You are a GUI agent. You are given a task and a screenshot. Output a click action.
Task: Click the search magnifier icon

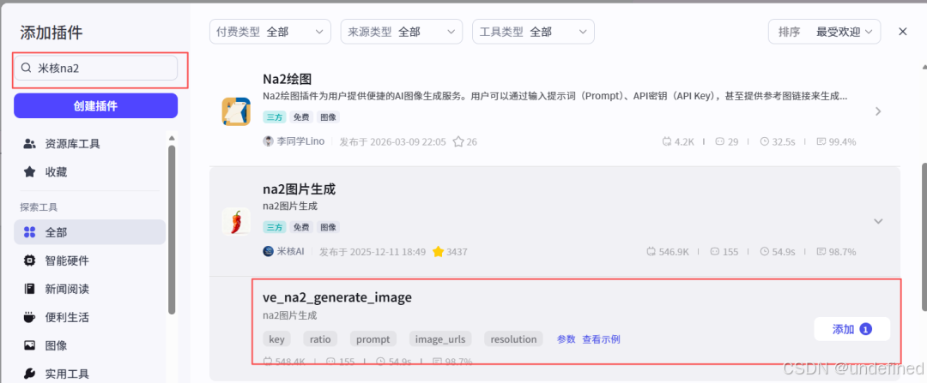click(x=26, y=68)
